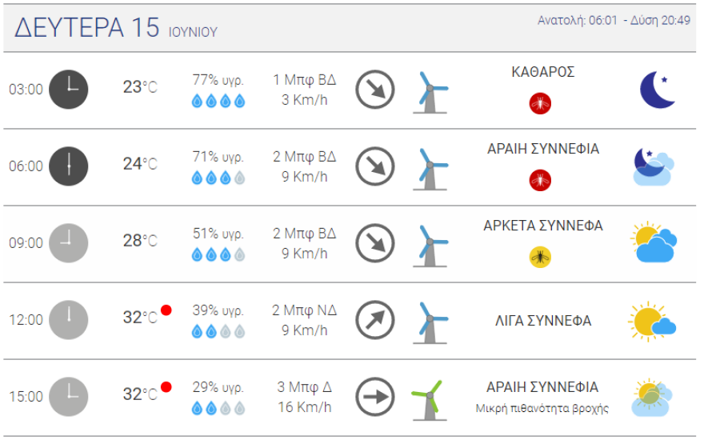The image size is (704, 440).
Task: Click the 16 Km/h wind speed text
Action: coord(303,407)
